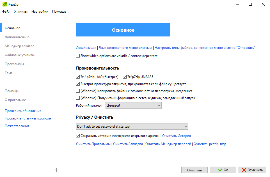
Task: Disable 'Быстрая процедура открытия' checkbox
Action: (x=78, y=84)
